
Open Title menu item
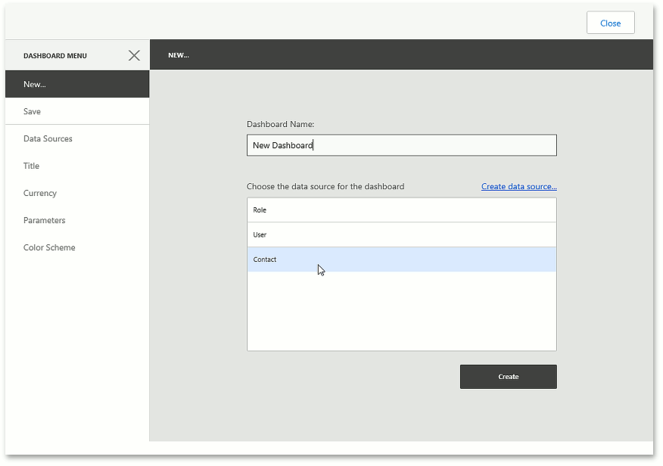tap(77, 166)
